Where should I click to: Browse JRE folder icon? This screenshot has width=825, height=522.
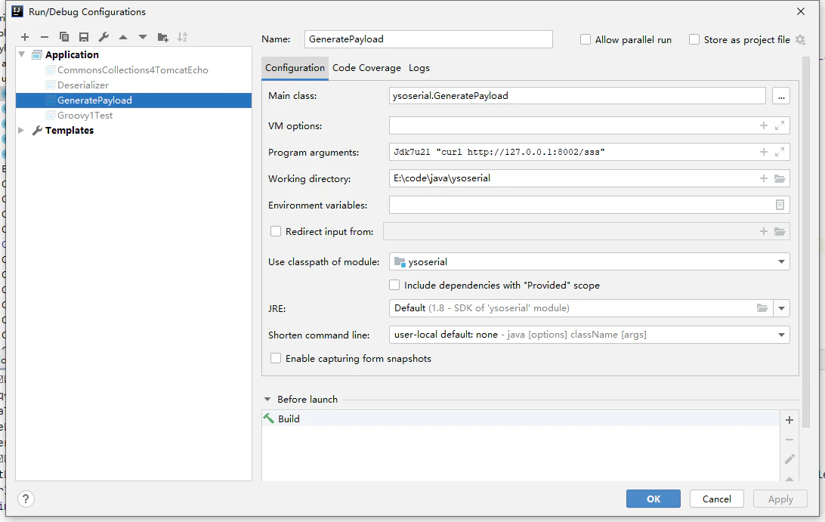(762, 307)
